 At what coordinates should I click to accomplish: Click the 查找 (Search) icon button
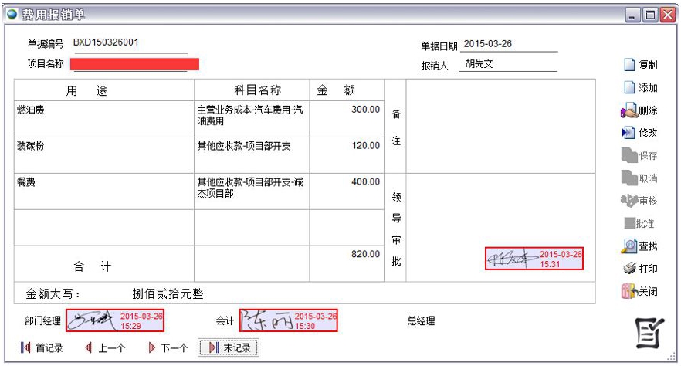[639, 246]
